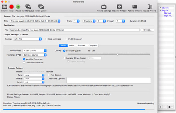Screen dimensions: 176x113
Task: Open the Tune dropdown
Action: pyautogui.click(x=34, y=75)
